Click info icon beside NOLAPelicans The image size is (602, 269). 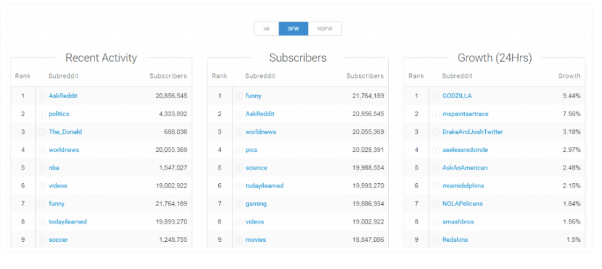[x=435, y=204]
